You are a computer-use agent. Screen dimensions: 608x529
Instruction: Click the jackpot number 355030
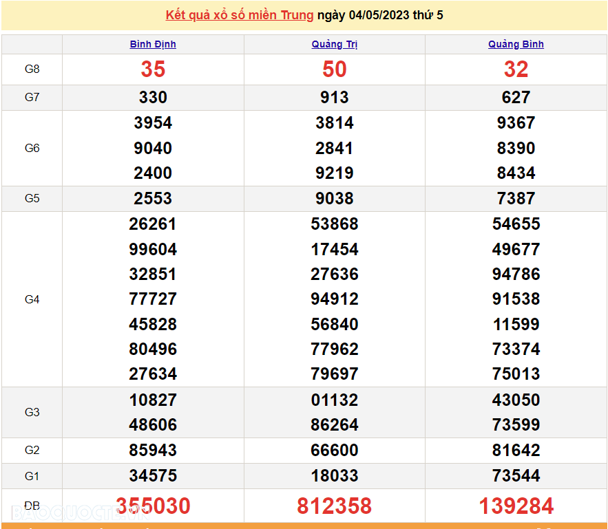point(153,506)
